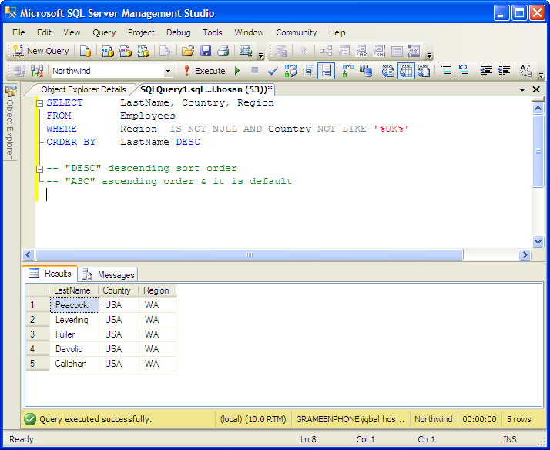The width and height of the screenshot is (550, 450).
Task: Uncomment the selected lines
Action: point(464,71)
